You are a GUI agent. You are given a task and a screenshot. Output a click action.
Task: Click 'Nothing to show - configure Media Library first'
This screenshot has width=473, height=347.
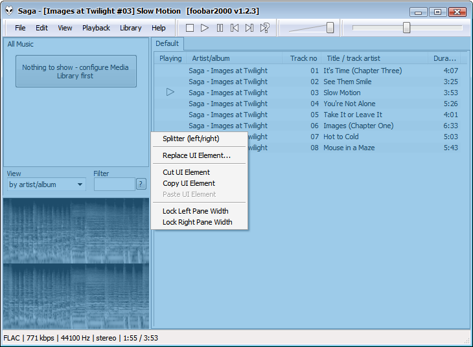point(76,71)
